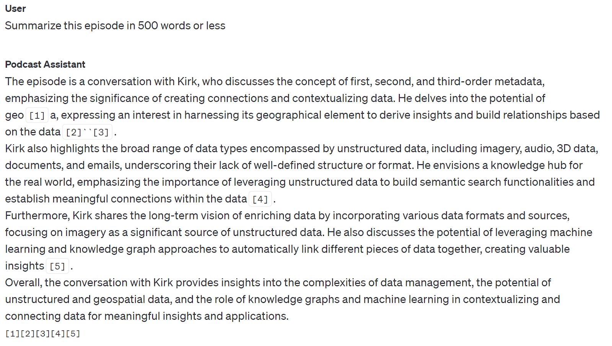Screen dimensions: 612x346
Task: Click the user message "Summarize this episode"
Action: [x=115, y=26]
